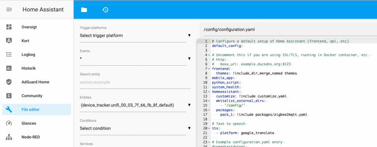
Task: Click the themes: !include_dir_merge_named line
Action: [x=257, y=73]
